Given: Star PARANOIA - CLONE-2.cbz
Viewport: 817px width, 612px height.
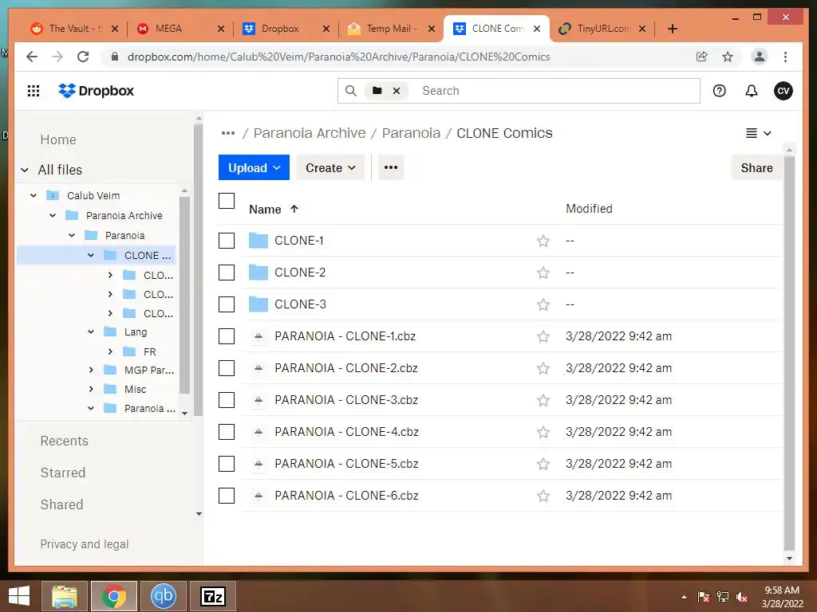Looking at the screenshot, I should coord(543,368).
